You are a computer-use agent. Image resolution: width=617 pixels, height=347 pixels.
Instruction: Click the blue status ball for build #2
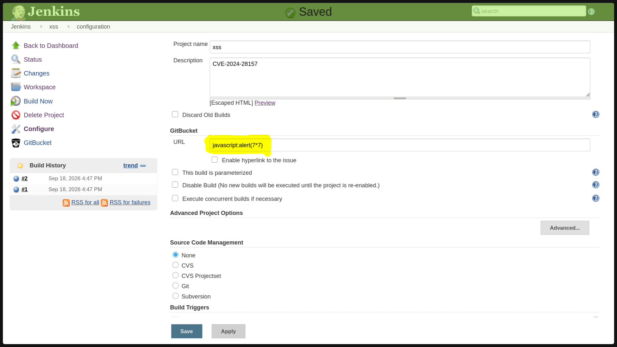(x=16, y=179)
